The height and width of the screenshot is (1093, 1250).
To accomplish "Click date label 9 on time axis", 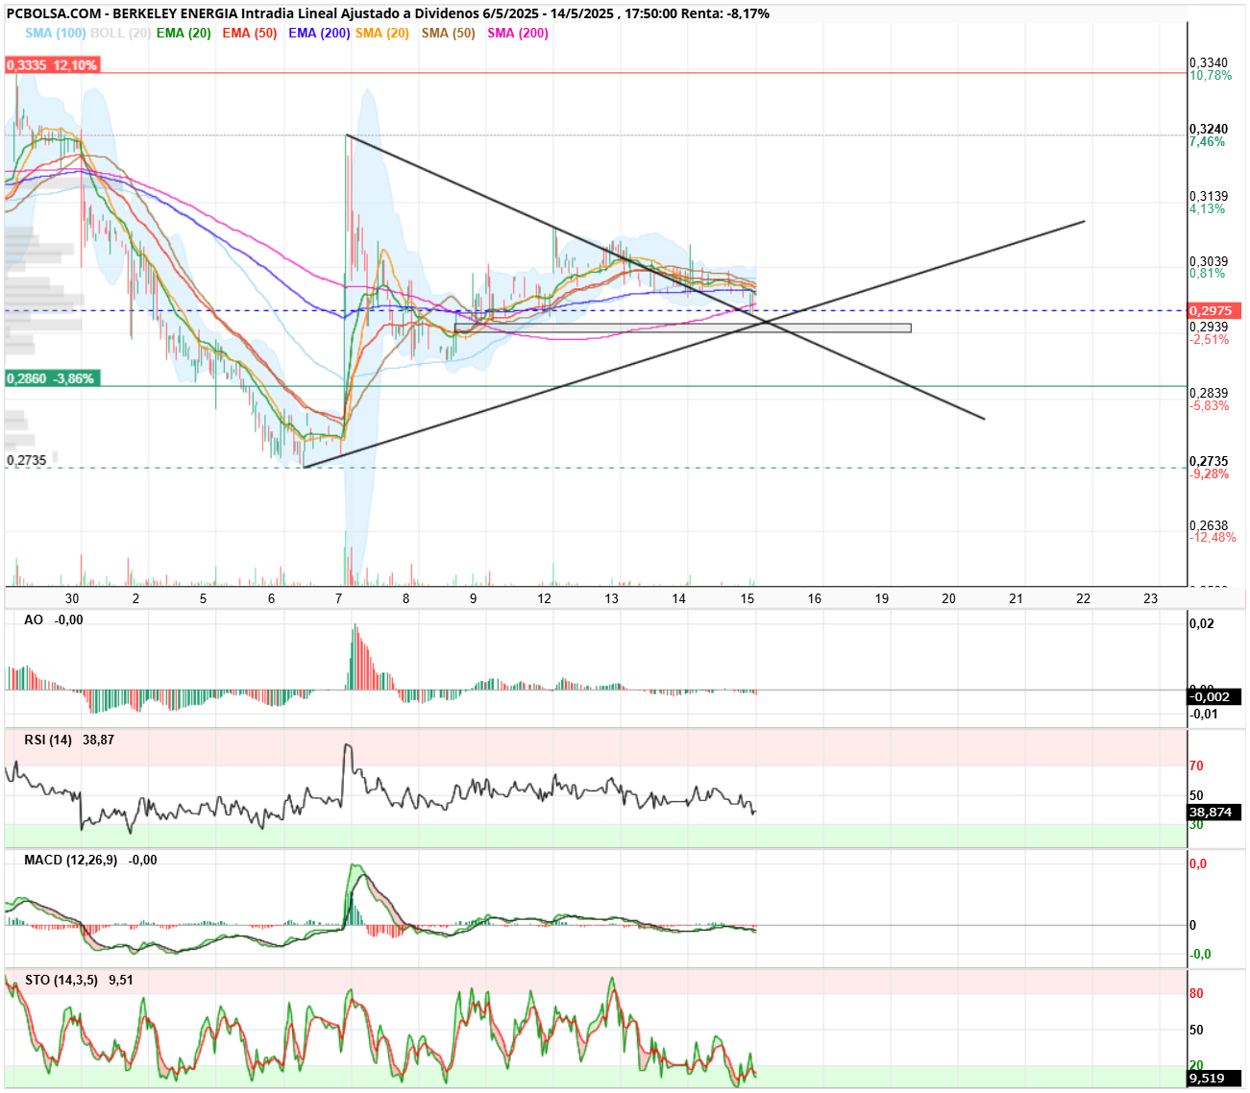I will (474, 598).
